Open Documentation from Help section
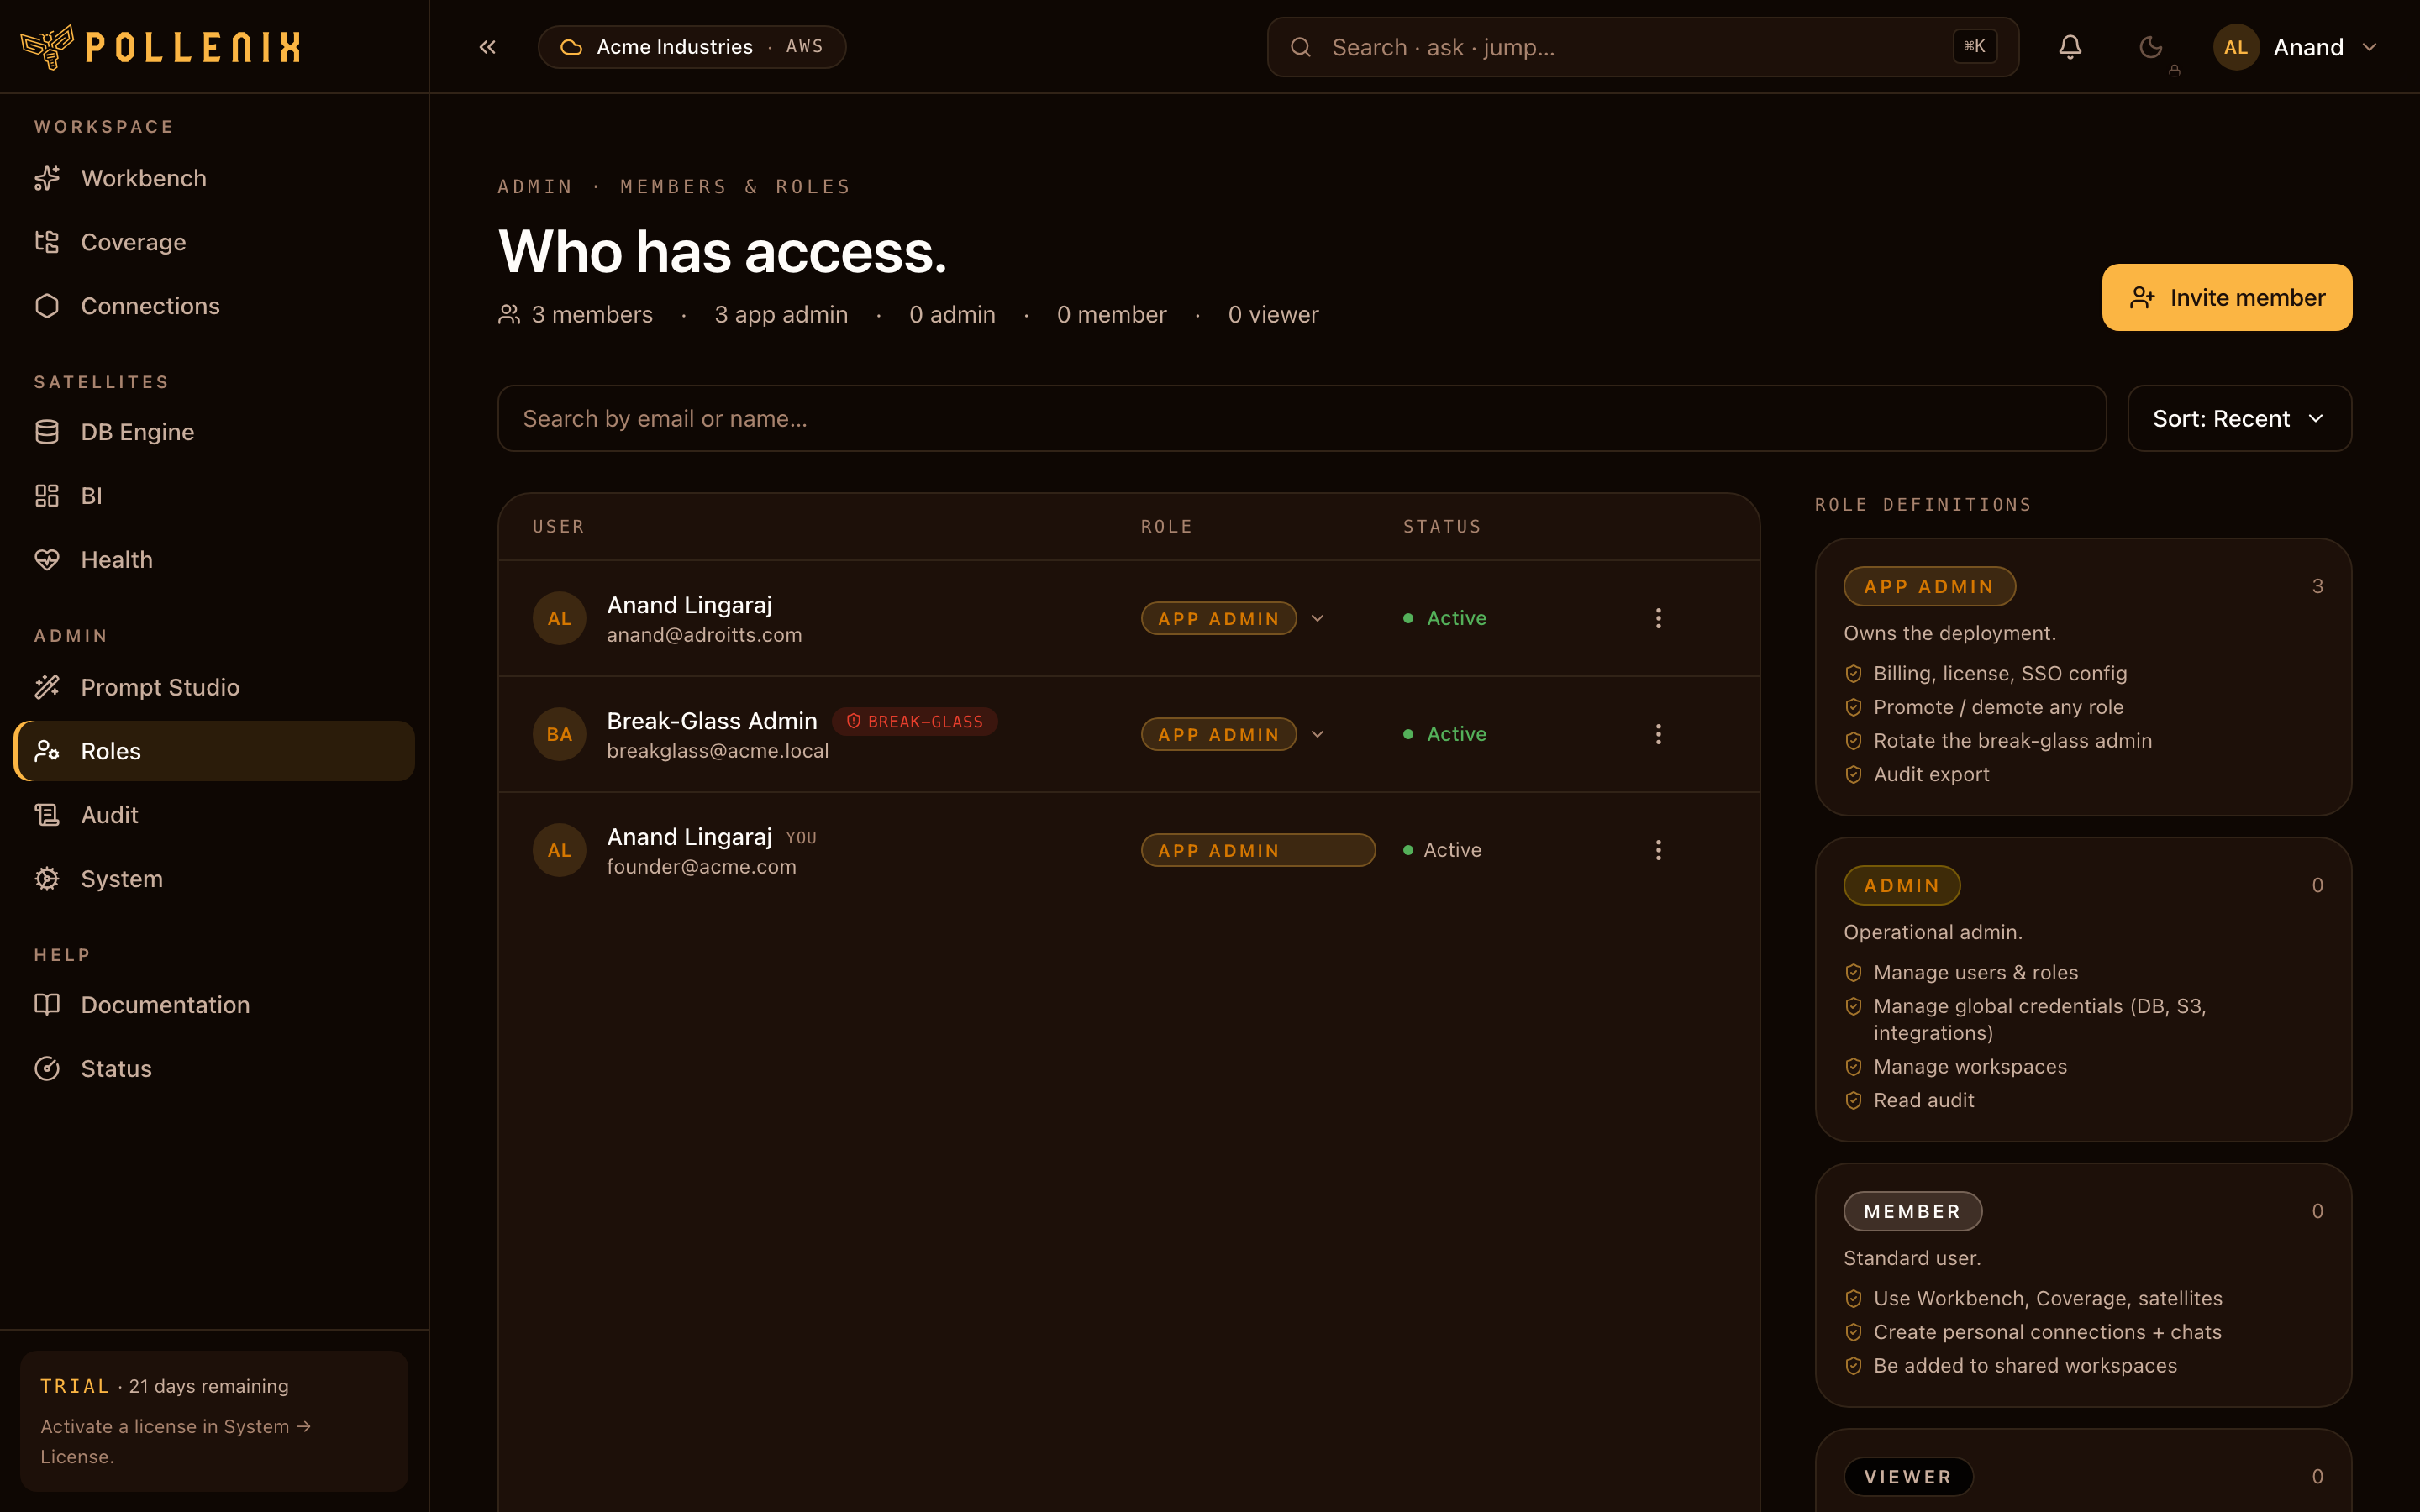 (214, 1005)
